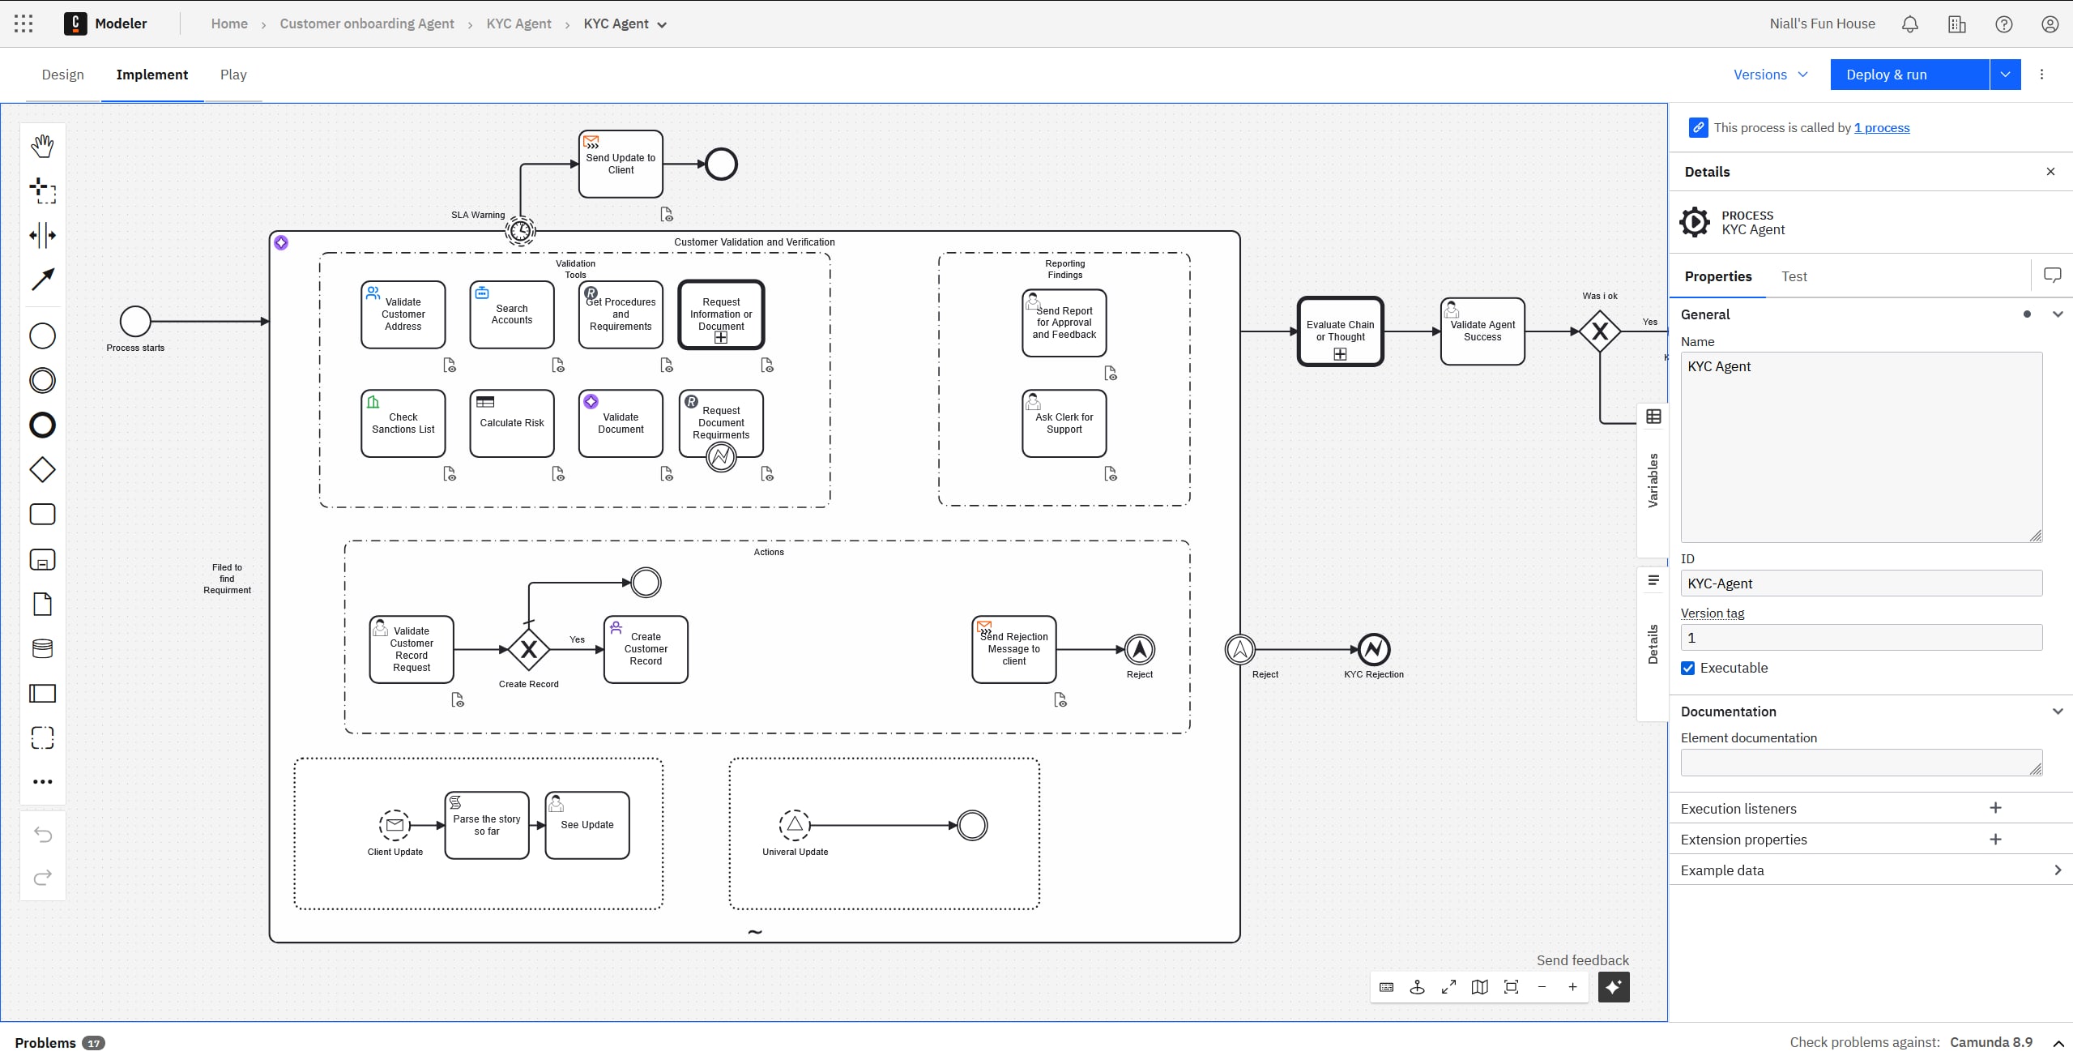Open the Test tab in details
This screenshot has height=1060, width=2073.
pyautogui.click(x=1794, y=276)
